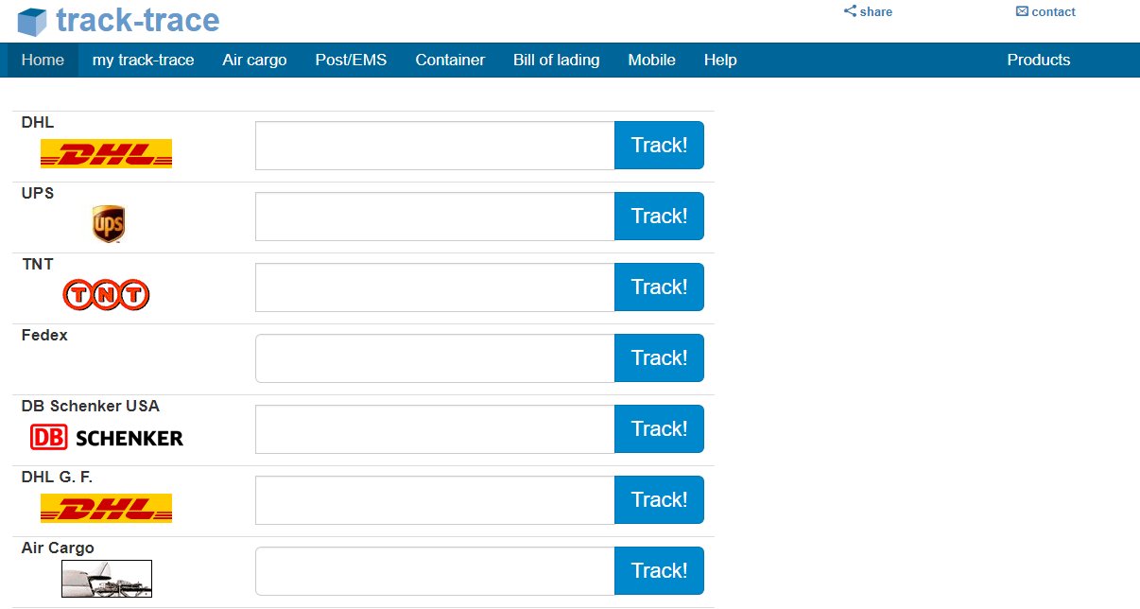Click the TNT carrier label text

38,264
